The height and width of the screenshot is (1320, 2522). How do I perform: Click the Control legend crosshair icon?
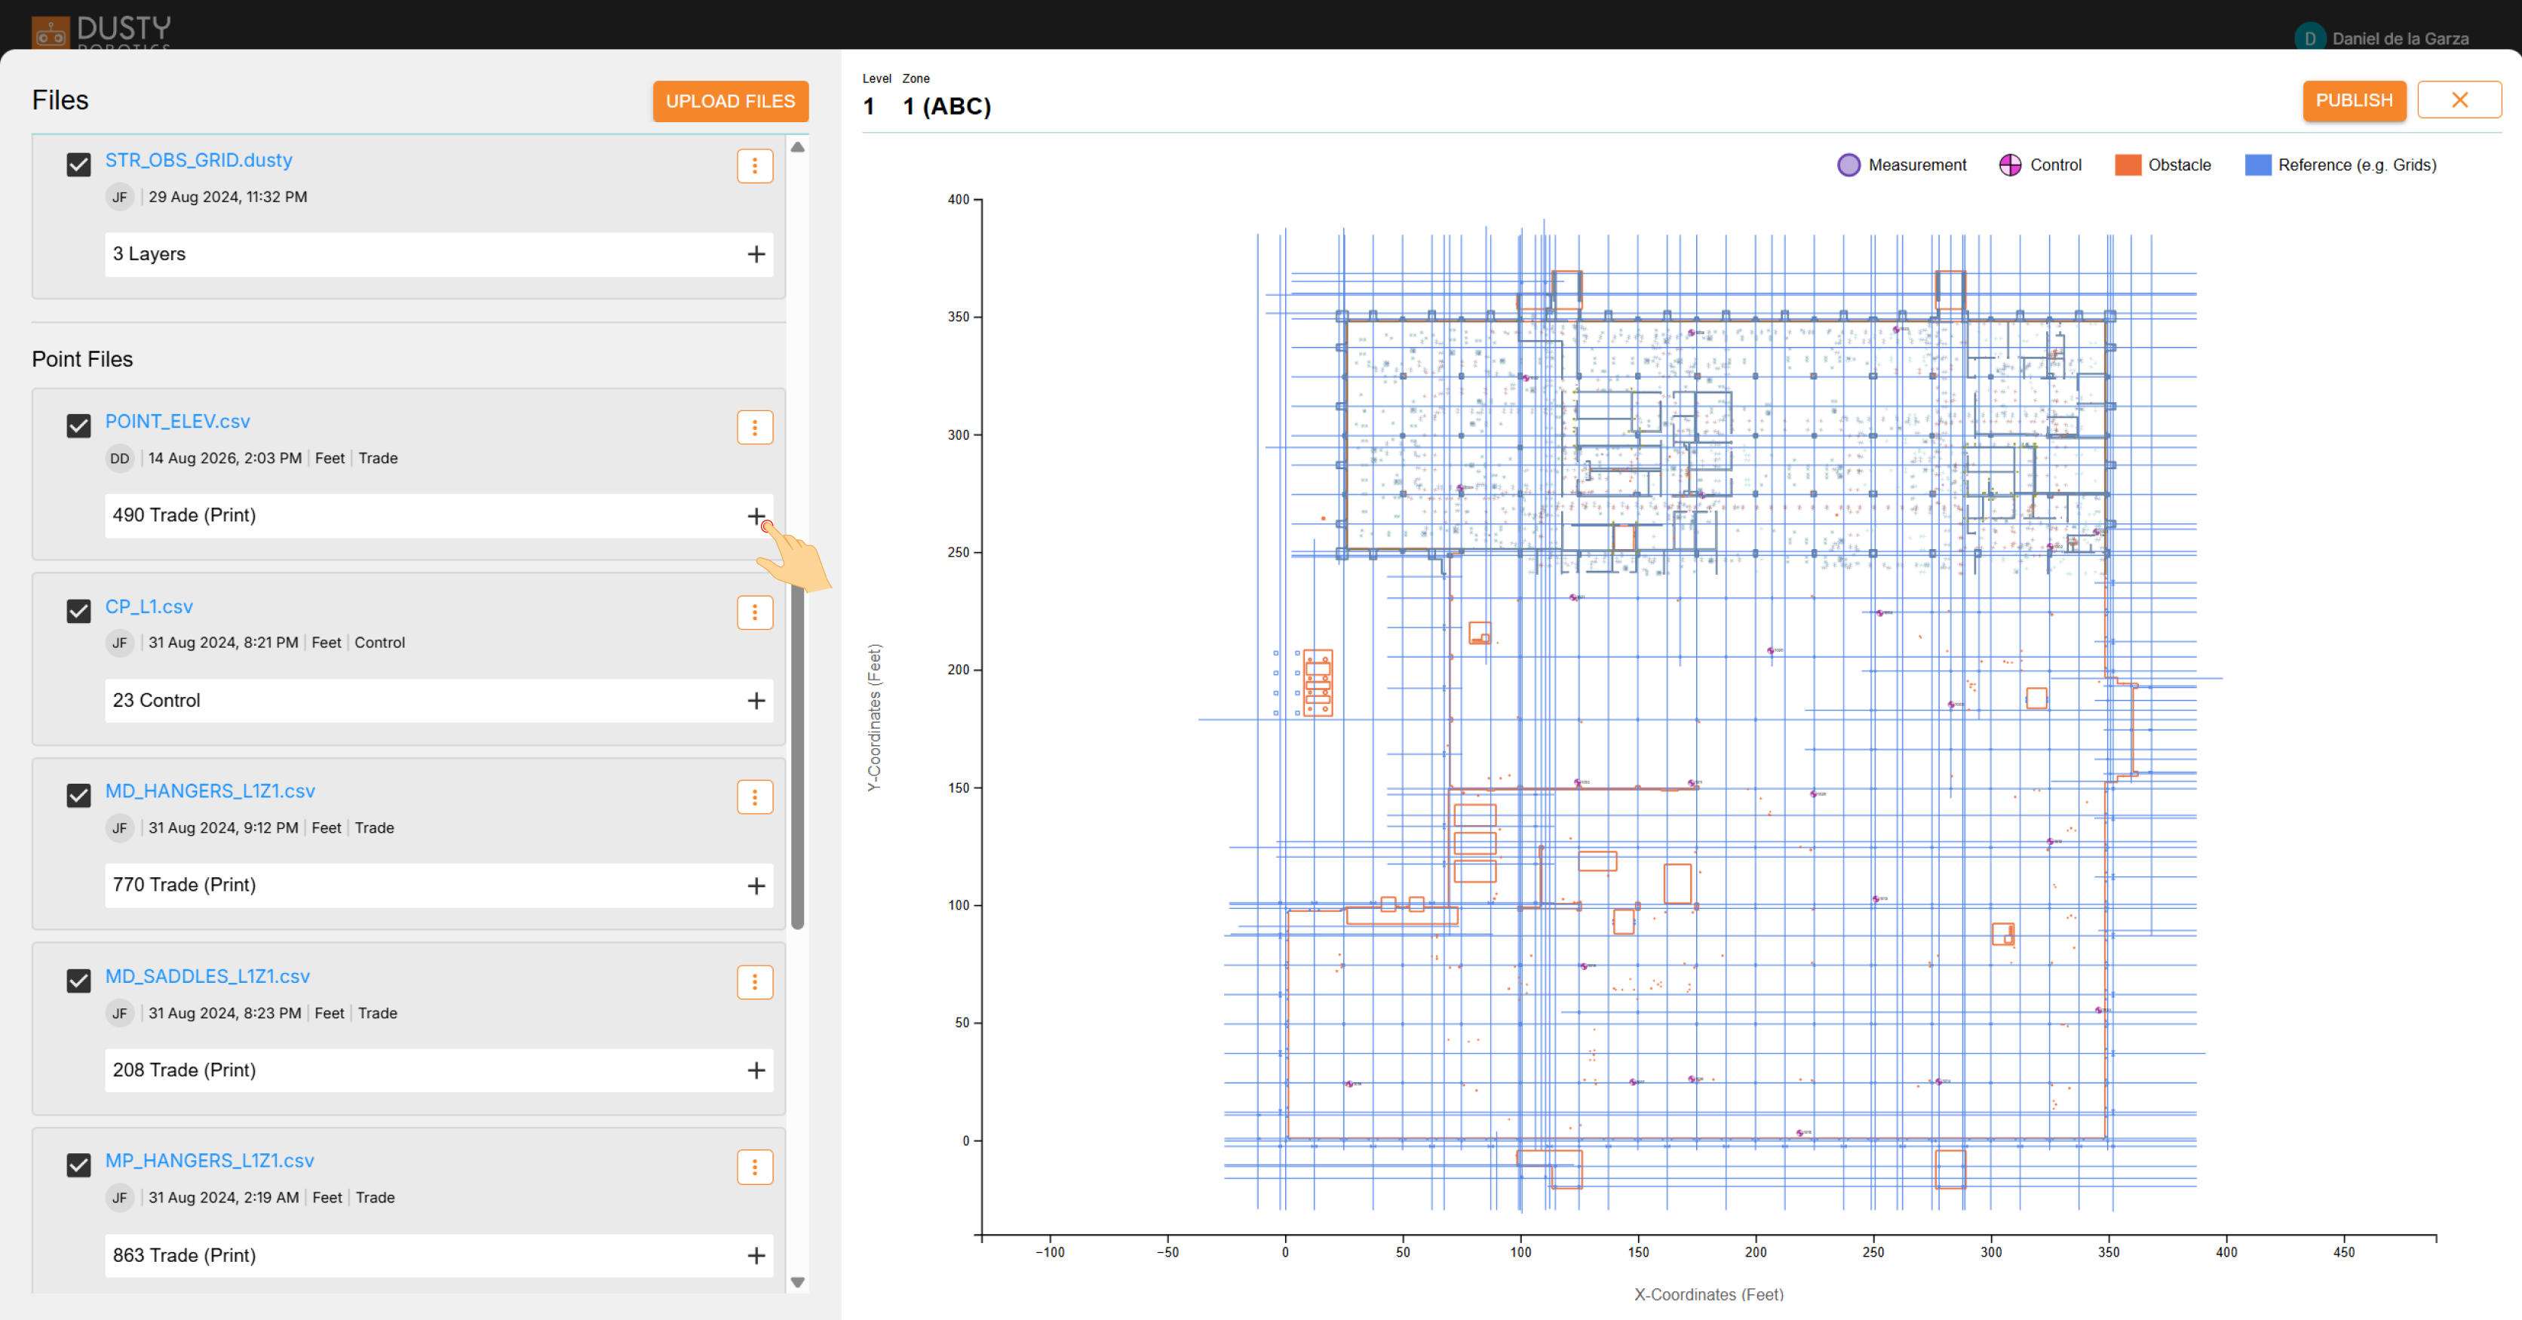click(x=2010, y=164)
